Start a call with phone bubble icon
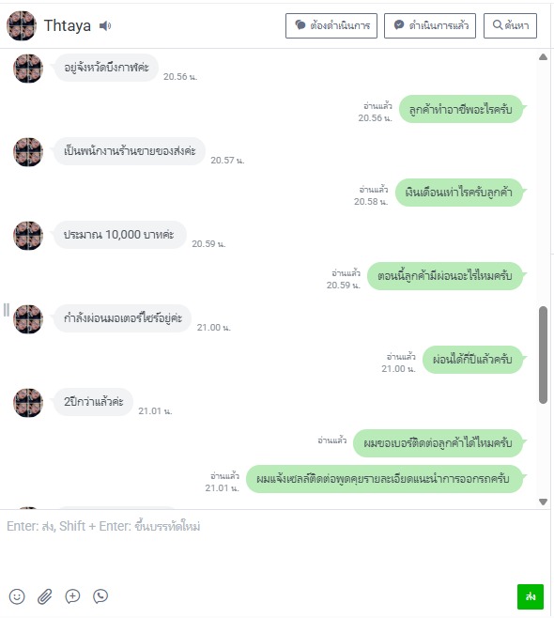The image size is (554, 618). [100, 596]
